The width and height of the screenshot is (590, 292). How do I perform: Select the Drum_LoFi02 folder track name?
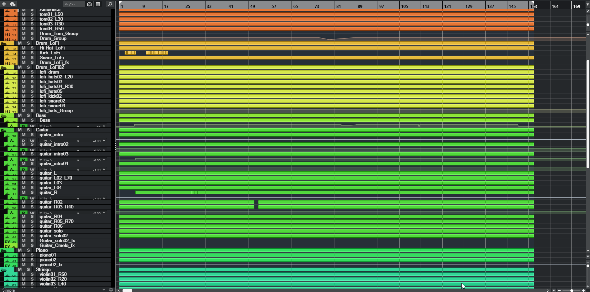point(50,67)
